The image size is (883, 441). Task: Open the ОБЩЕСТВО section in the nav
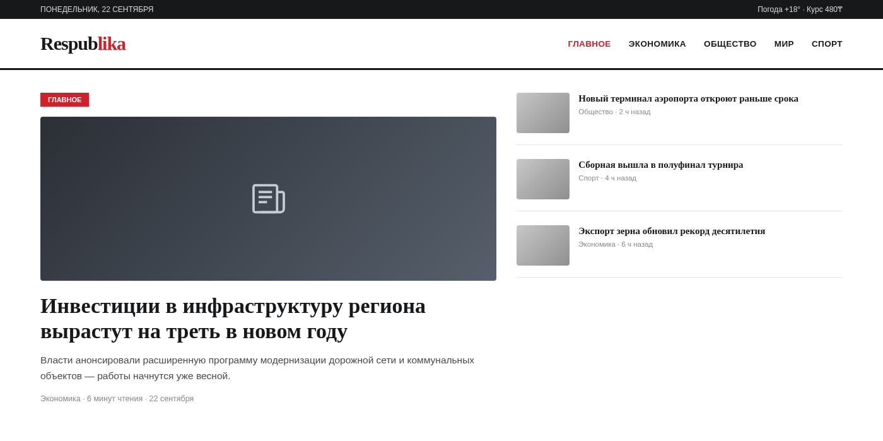[730, 44]
